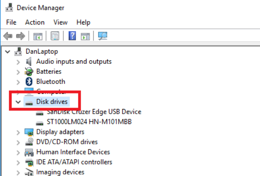Click the Bluetooth device category icon
Image resolution: width=260 pixels, height=176 pixels.
pos(29,81)
